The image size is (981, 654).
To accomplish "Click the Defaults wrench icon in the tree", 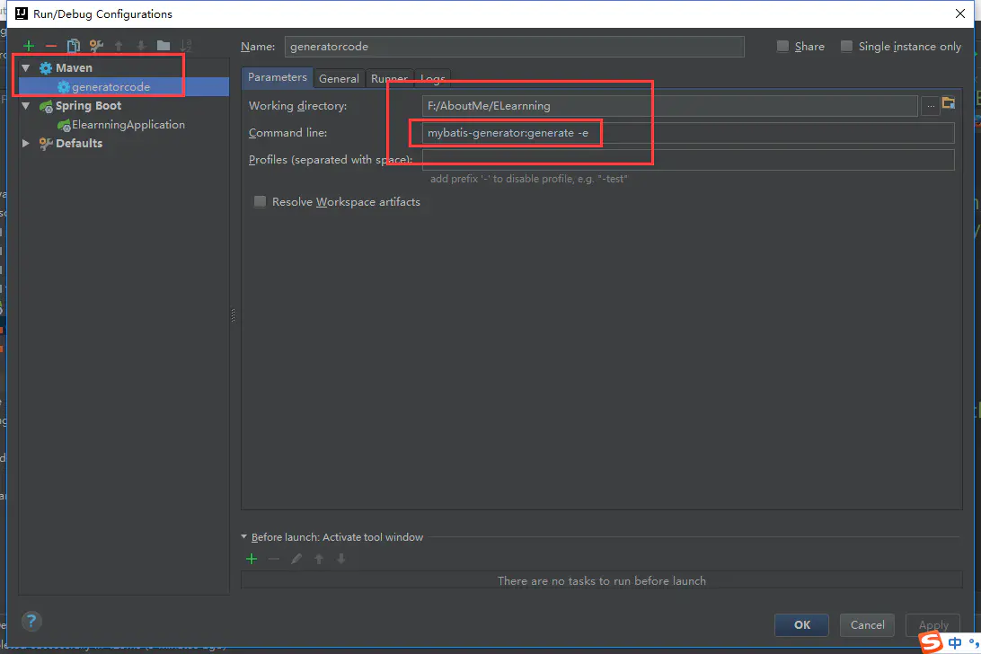I will tap(46, 144).
